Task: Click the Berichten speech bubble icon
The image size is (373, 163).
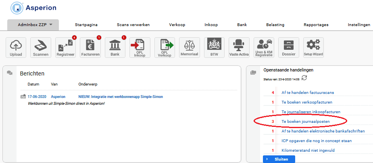Action: pos(10,73)
